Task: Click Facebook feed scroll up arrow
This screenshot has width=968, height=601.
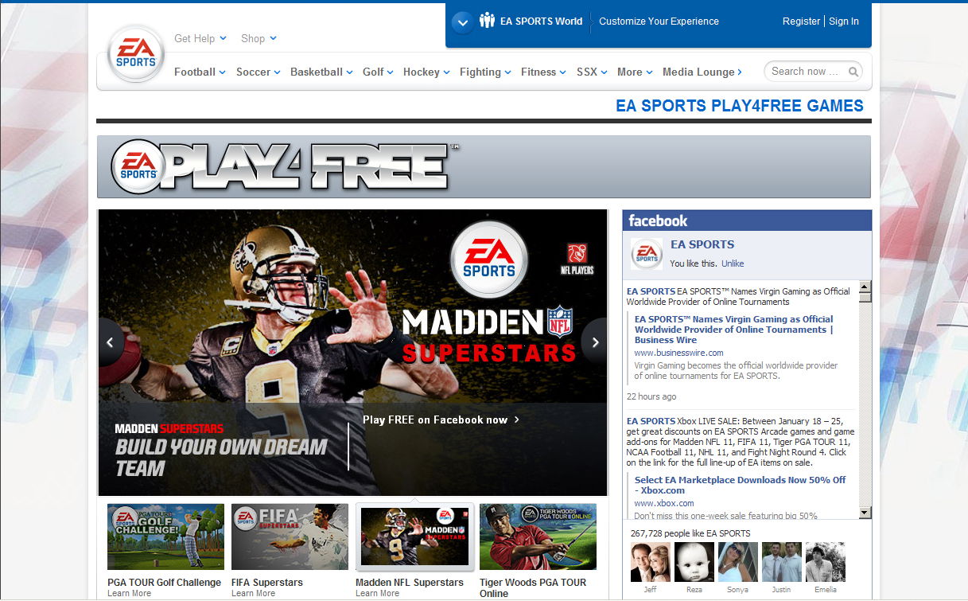Action: click(865, 287)
